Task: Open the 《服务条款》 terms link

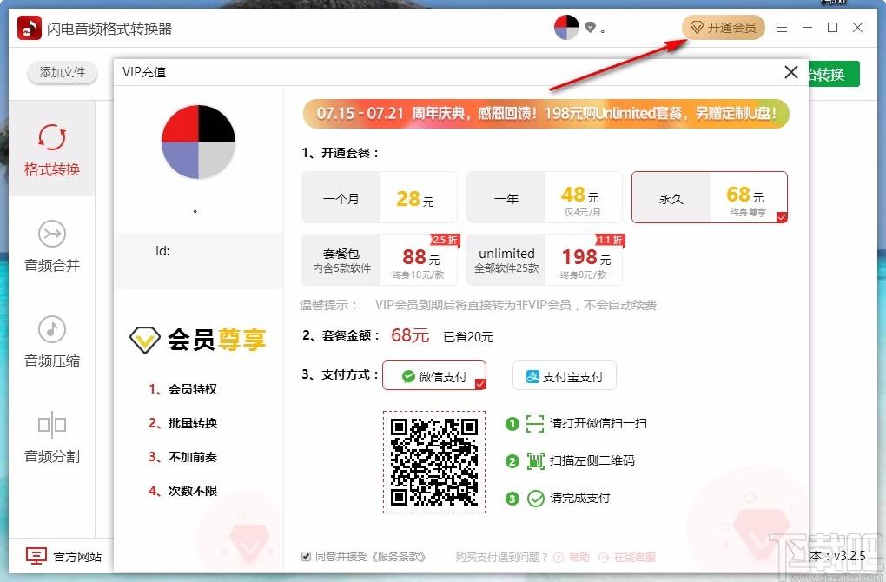Action: tap(398, 557)
